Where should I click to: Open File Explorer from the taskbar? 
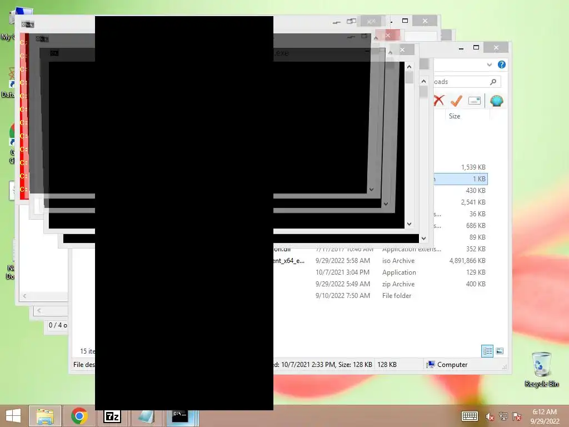[x=45, y=416]
